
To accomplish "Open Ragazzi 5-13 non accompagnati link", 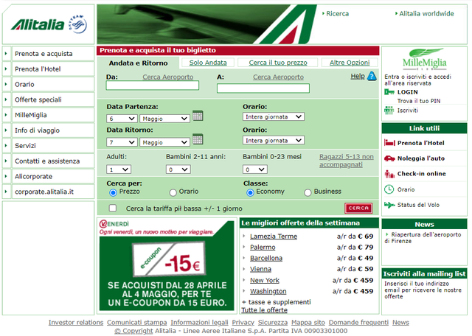I will click(x=347, y=161).
